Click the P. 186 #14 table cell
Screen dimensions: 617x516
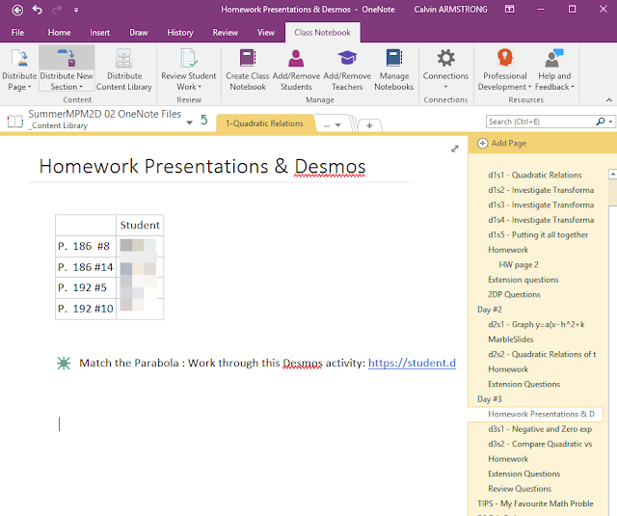pyautogui.click(x=86, y=267)
